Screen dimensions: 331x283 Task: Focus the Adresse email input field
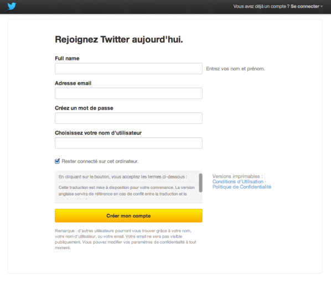[x=128, y=94]
